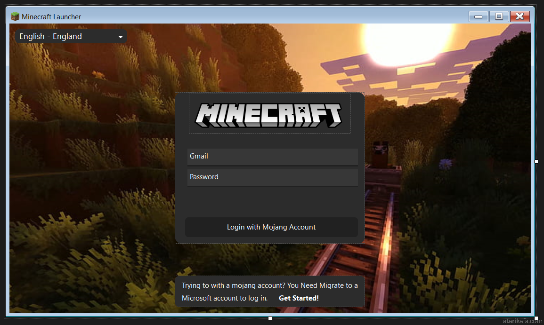This screenshot has width=544, height=325.
Task: Follow the Get Started! link
Action: click(299, 298)
